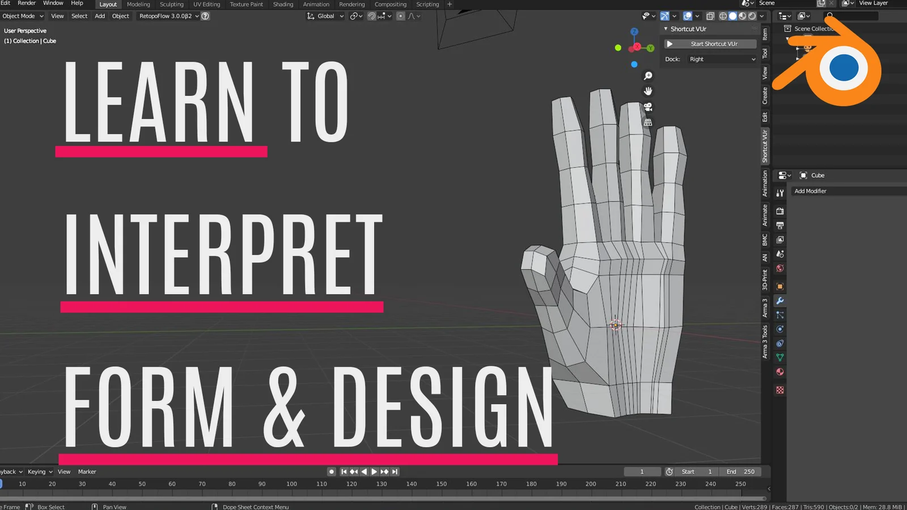Screen dimensions: 907x510
Task: Open the Modifier Properties wrench tab
Action: click(779, 301)
